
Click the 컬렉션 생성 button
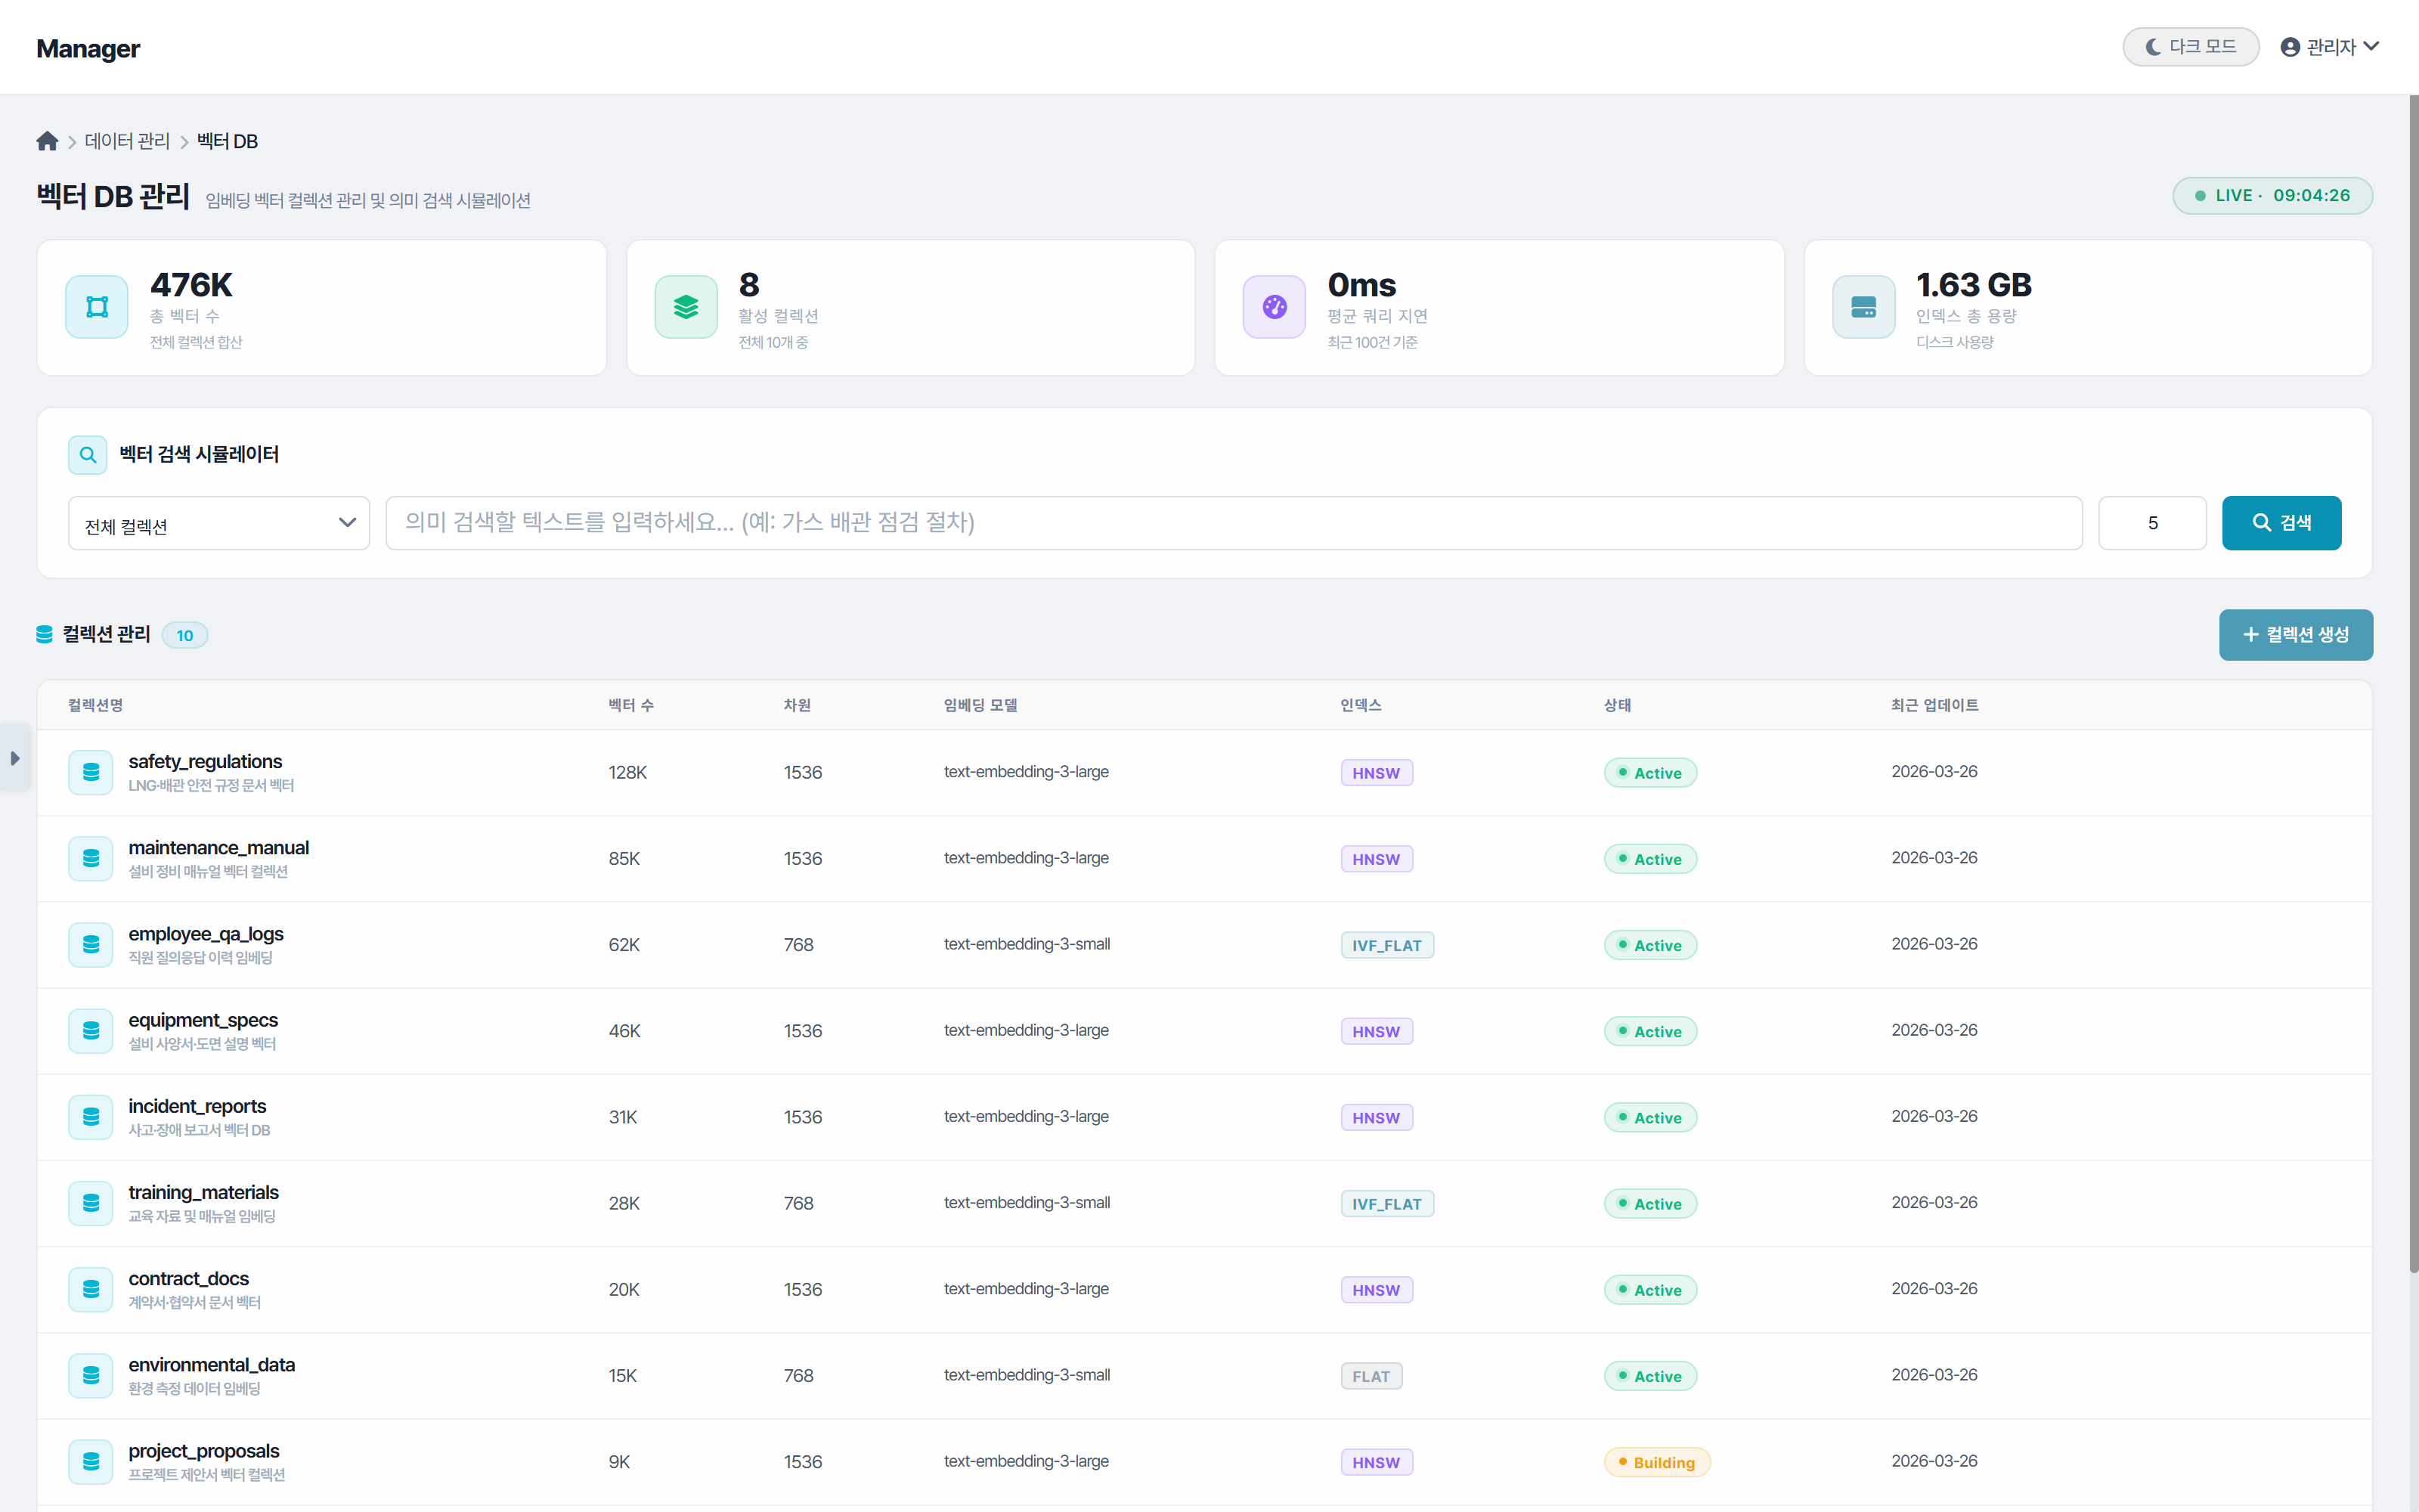[2295, 635]
